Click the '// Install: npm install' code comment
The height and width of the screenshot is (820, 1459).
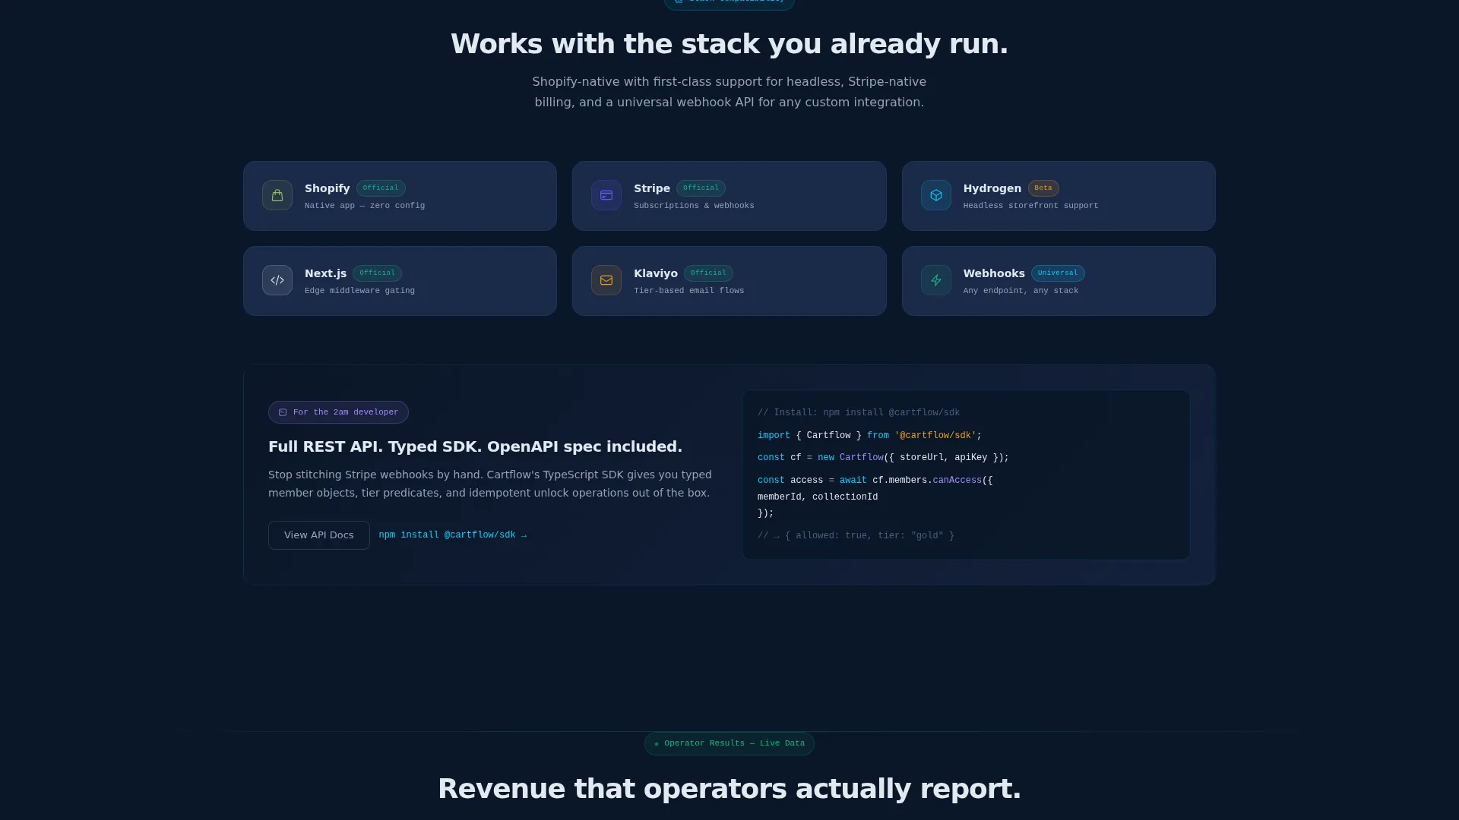(859, 413)
